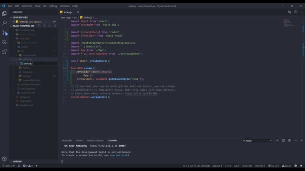Collapse the Open Editors section

coord(20,18)
